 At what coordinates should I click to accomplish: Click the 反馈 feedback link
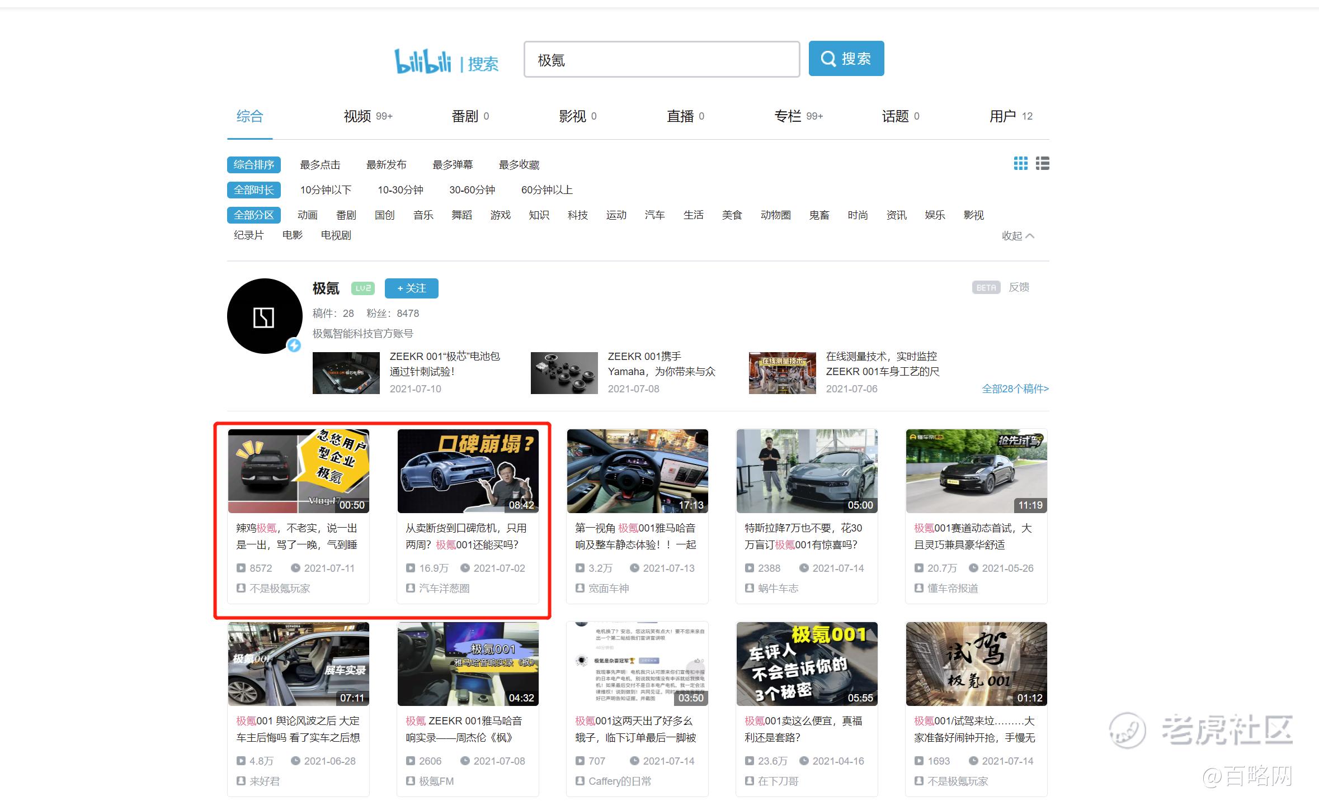[x=1019, y=287]
